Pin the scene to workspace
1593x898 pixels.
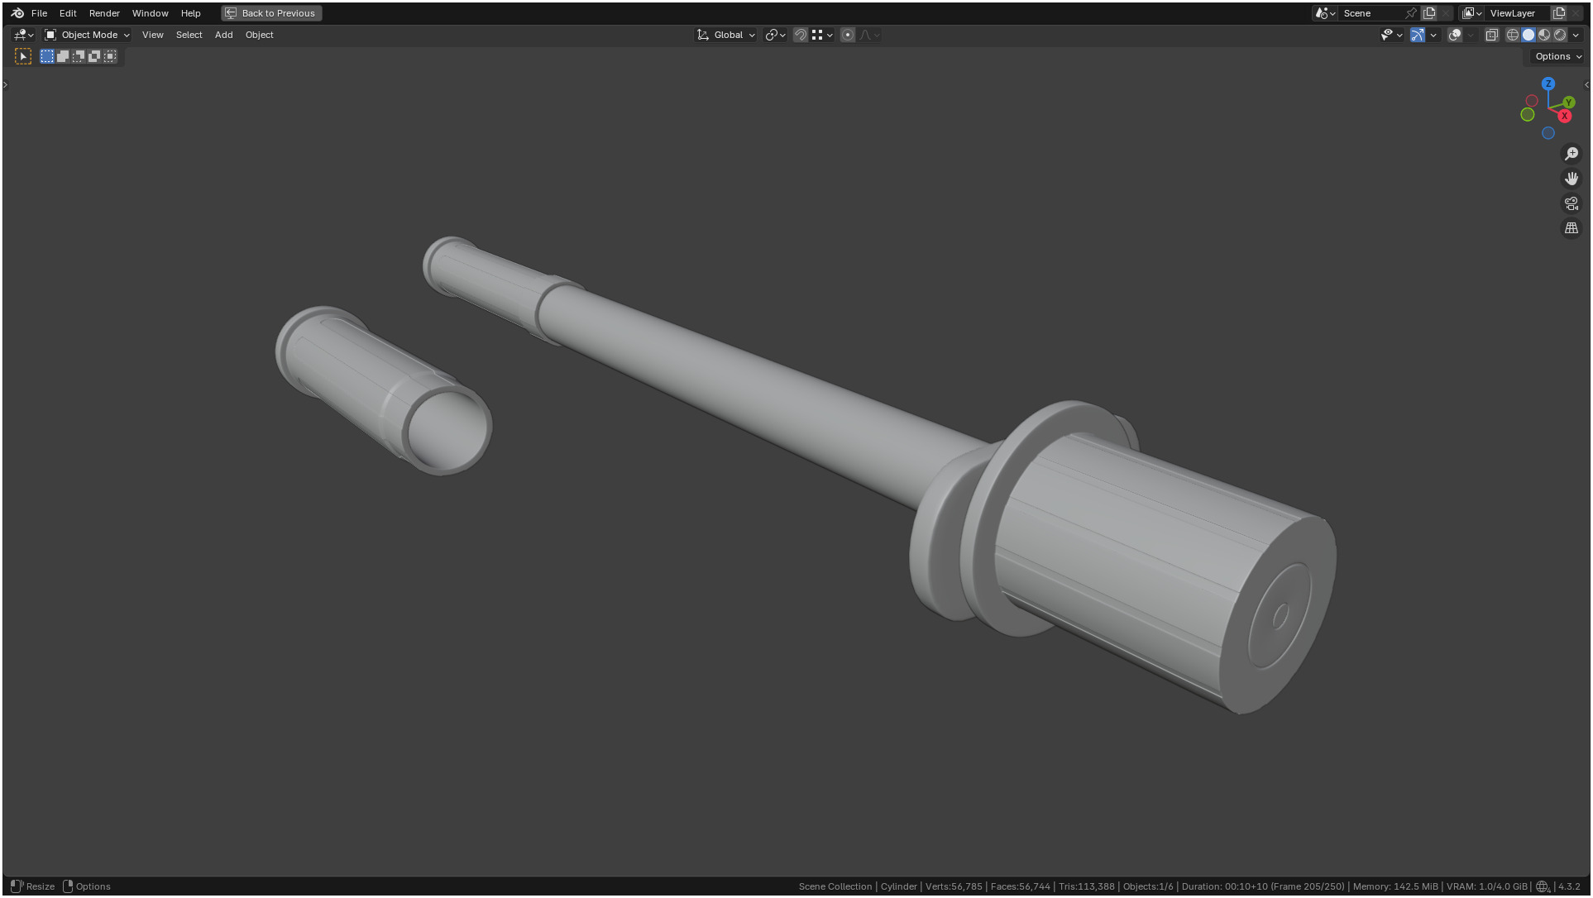click(x=1411, y=13)
